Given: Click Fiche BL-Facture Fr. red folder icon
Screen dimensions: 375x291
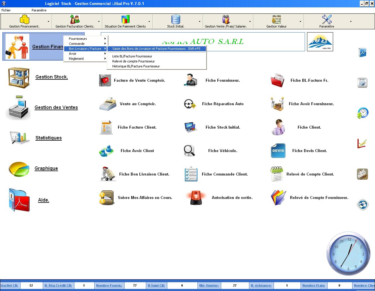Looking at the screenshot, I should pos(277,80).
